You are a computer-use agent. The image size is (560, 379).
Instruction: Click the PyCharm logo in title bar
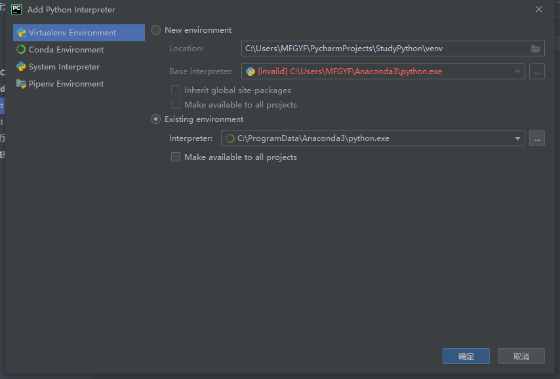pyautogui.click(x=16, y=9)
